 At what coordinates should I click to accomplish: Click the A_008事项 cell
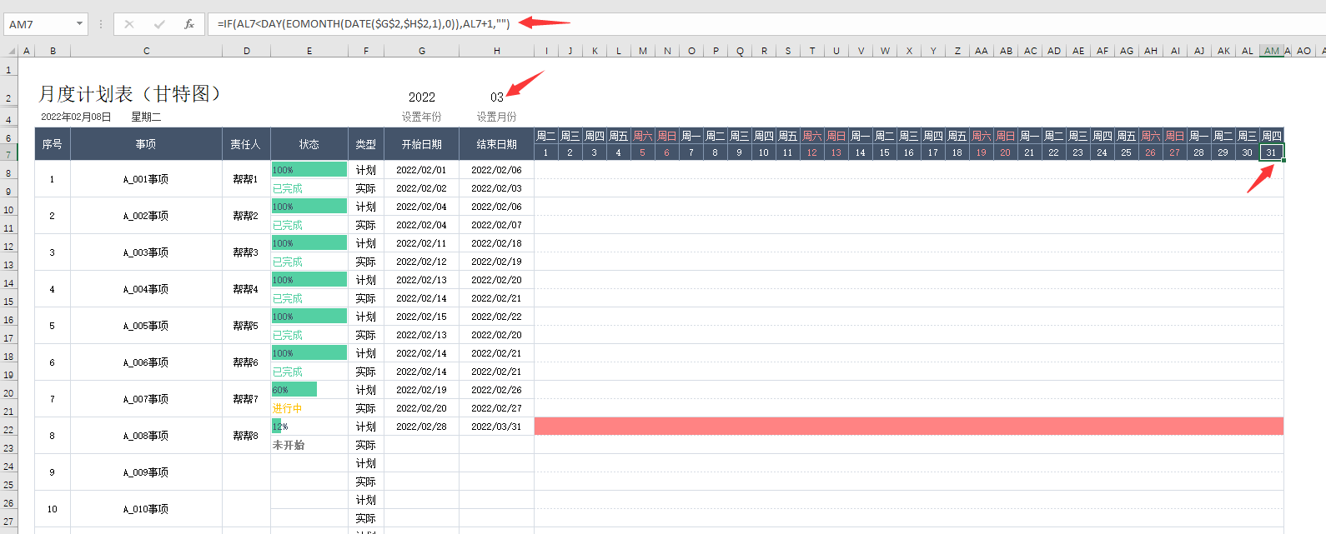click(146, 436)
